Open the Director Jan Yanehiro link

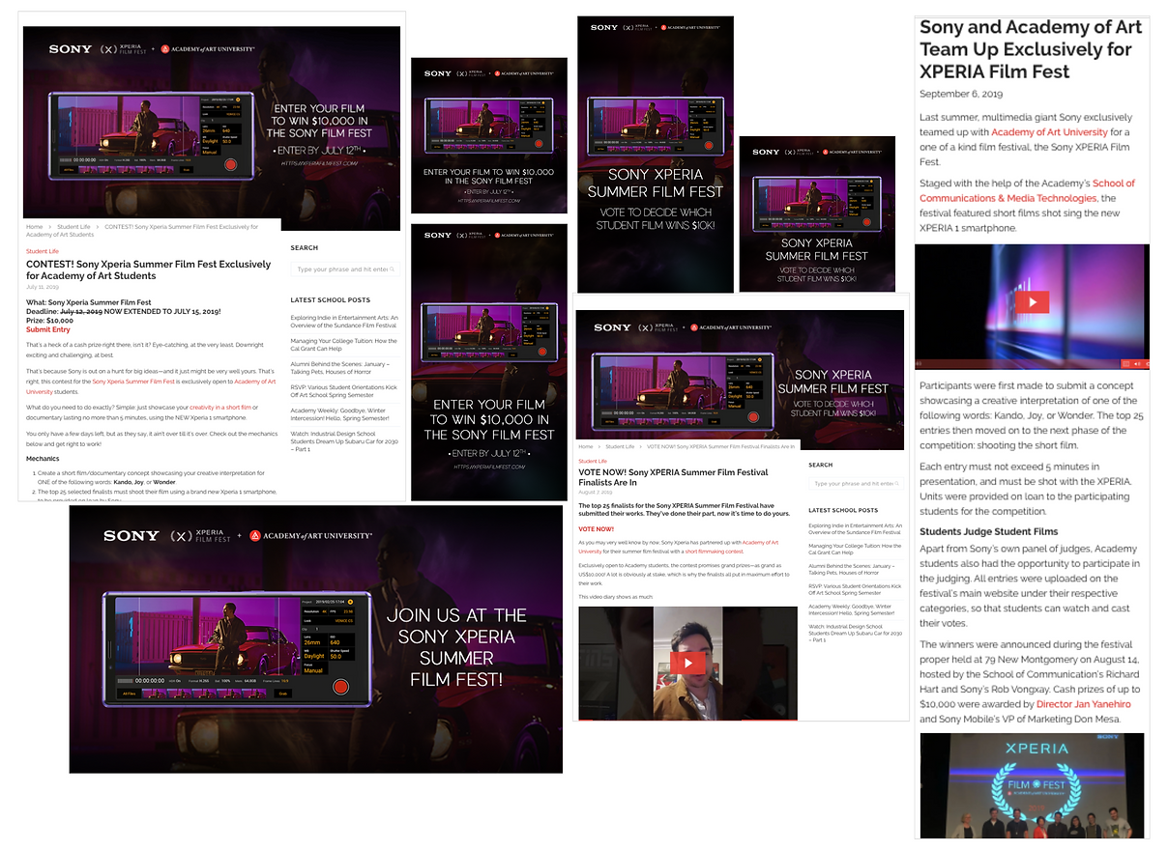point(1084,704)
